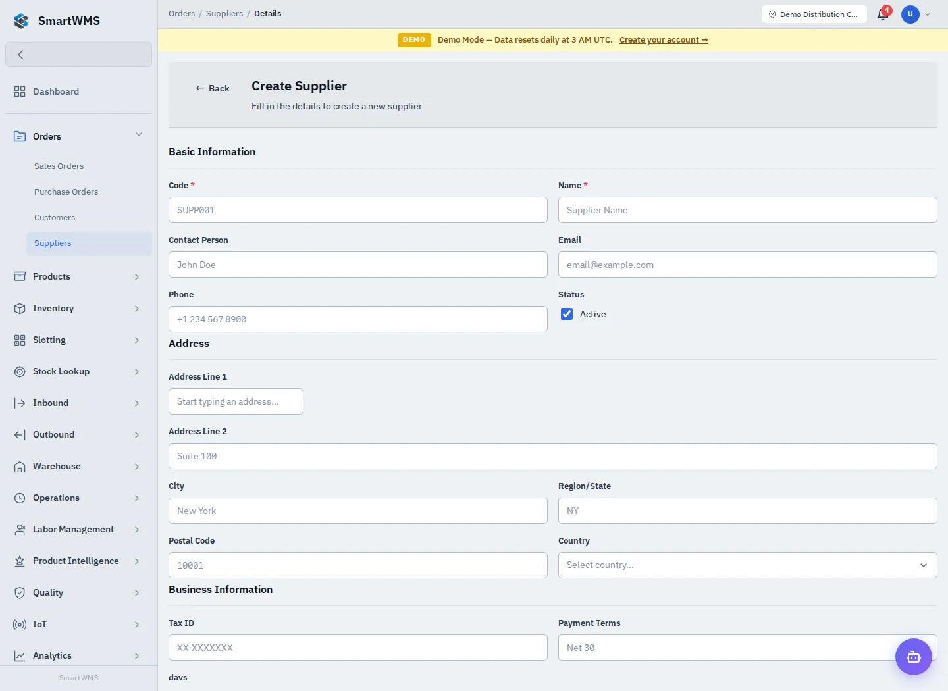Open the Country select dropdown

748,565
